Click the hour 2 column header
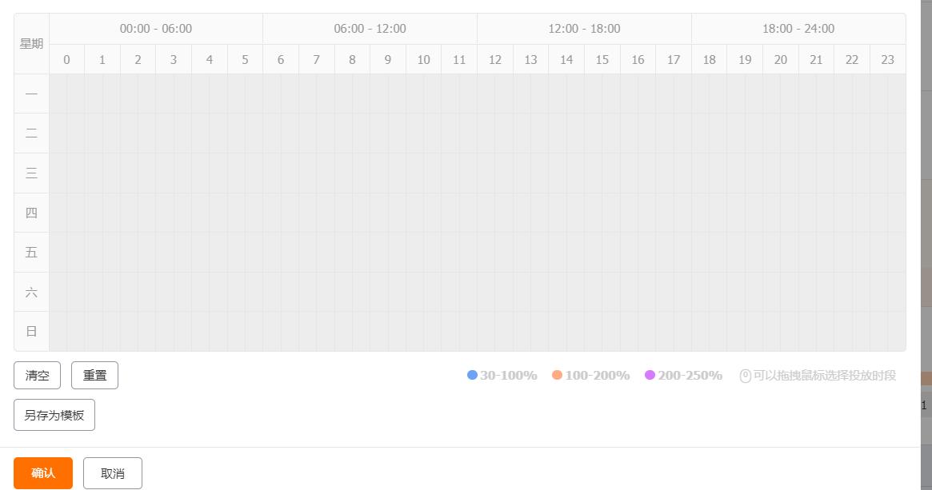 coord(138,59)
